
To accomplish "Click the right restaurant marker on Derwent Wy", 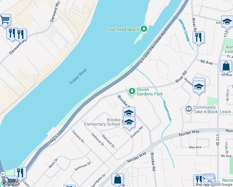I will coord(21,35).
